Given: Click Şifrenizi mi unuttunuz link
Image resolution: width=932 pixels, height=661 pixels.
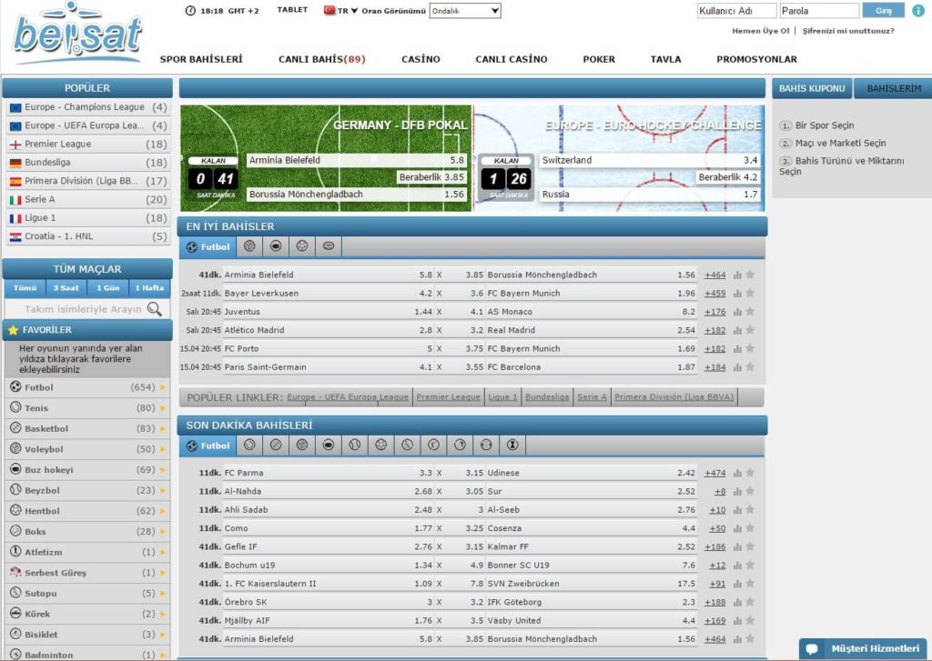Looking at the screenshot, I should [848, 31].
